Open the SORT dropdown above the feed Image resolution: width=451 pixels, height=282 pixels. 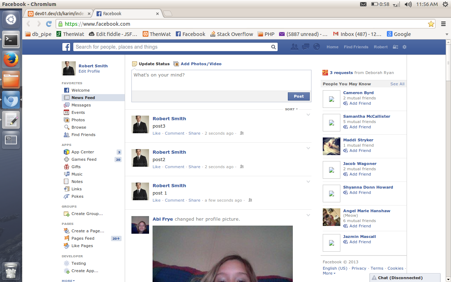[290, 109]
